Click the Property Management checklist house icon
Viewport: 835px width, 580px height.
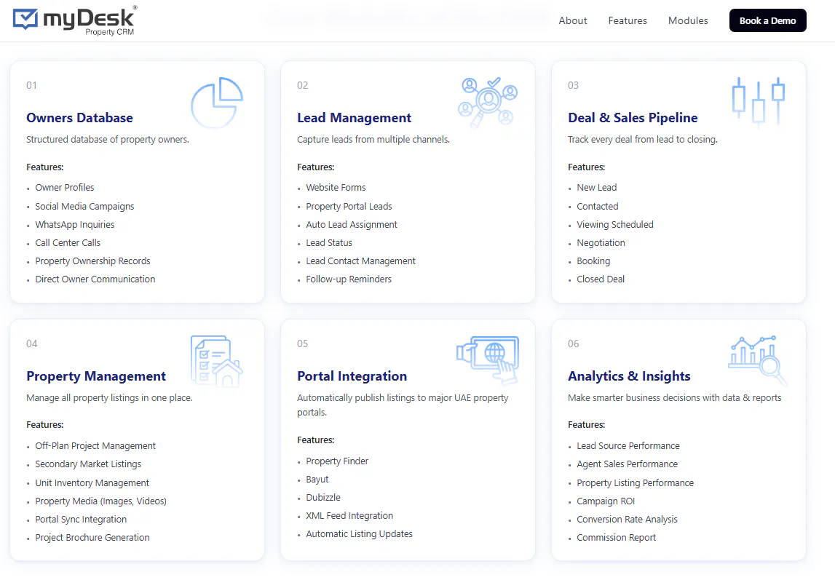coord(217,361)
